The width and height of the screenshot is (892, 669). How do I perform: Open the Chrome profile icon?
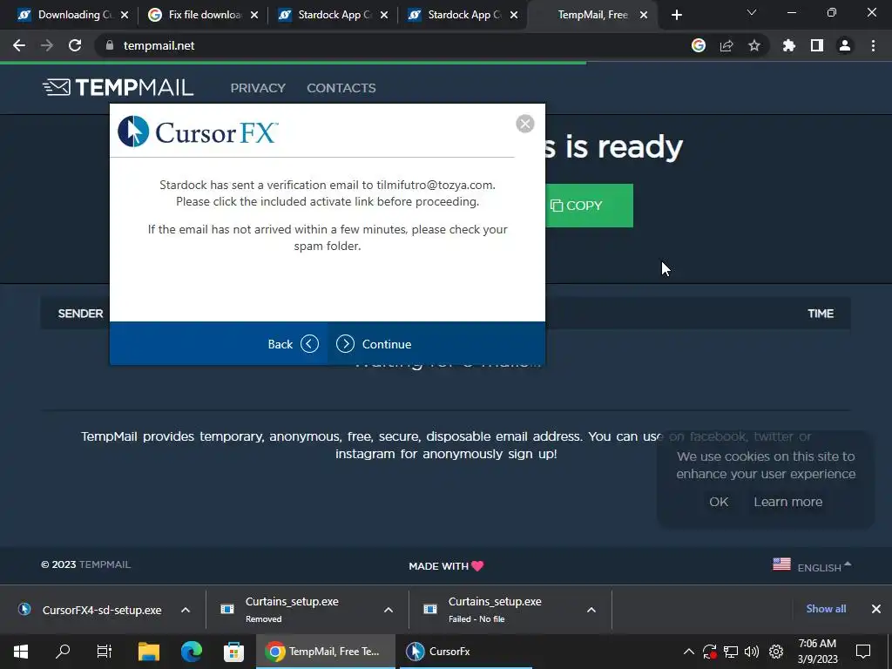pyautogui.click(x=845, y=45)
